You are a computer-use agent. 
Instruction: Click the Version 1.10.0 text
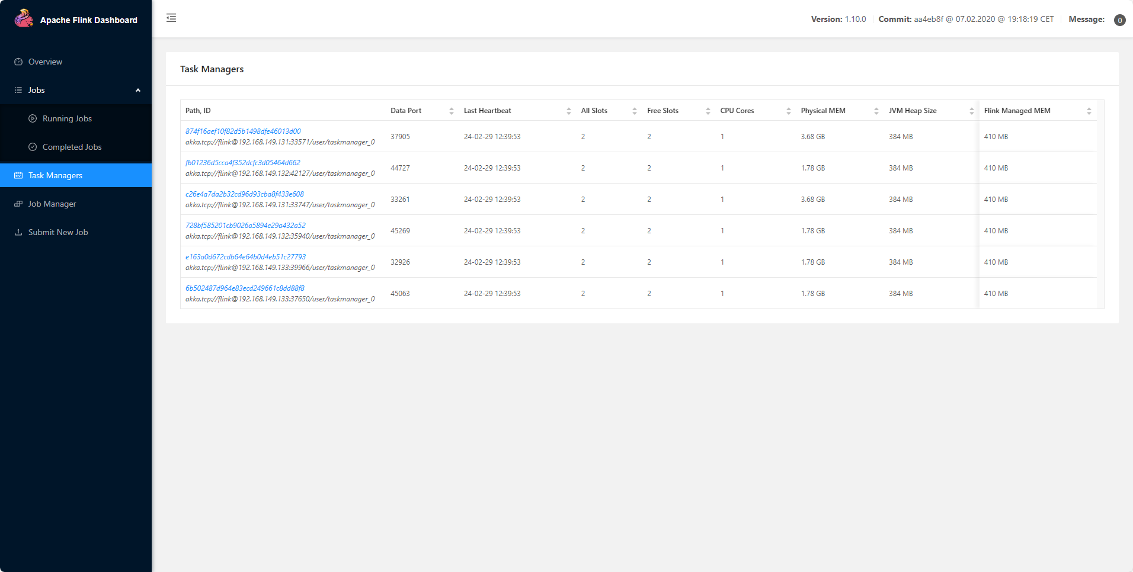tap(838, 20)
